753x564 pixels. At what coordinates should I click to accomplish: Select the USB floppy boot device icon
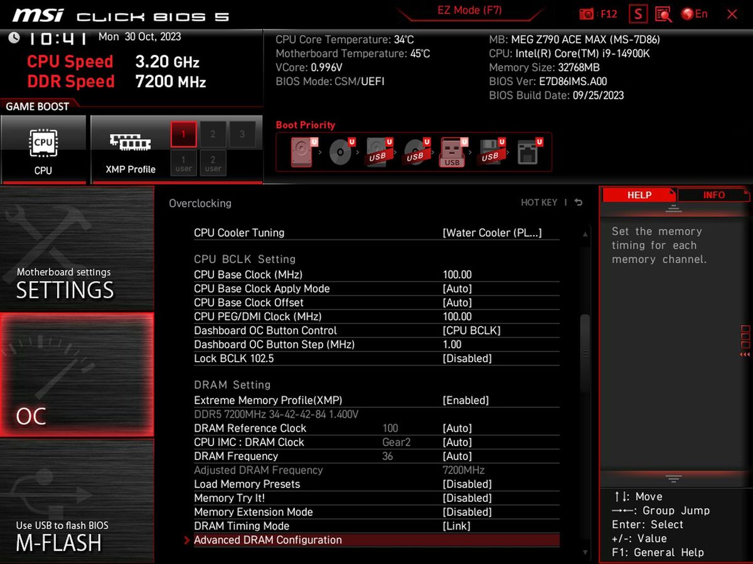tap(491, 152)
